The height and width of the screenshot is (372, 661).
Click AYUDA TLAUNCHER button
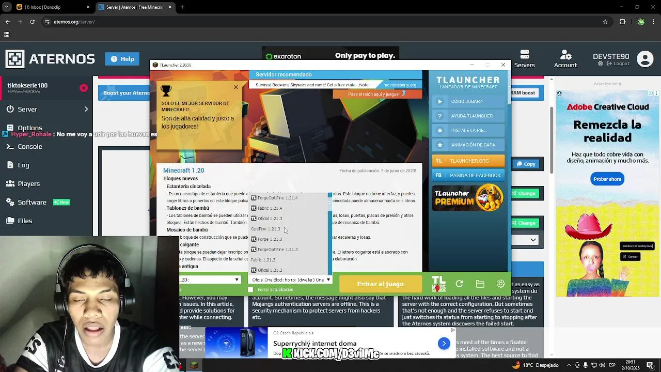(468, 116)
